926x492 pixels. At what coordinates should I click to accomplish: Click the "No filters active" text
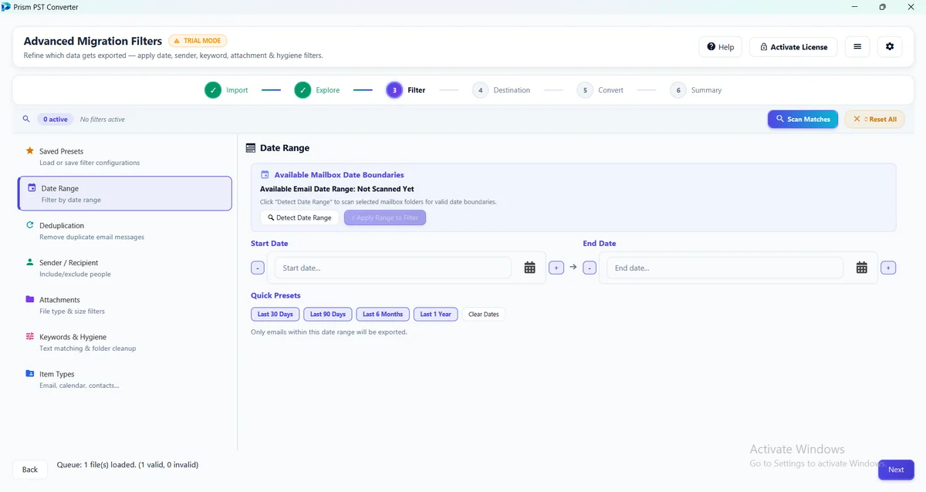[x=103, y=120]
